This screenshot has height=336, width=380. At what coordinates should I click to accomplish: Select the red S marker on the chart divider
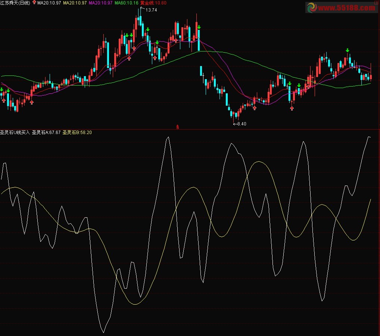[178, 127]
